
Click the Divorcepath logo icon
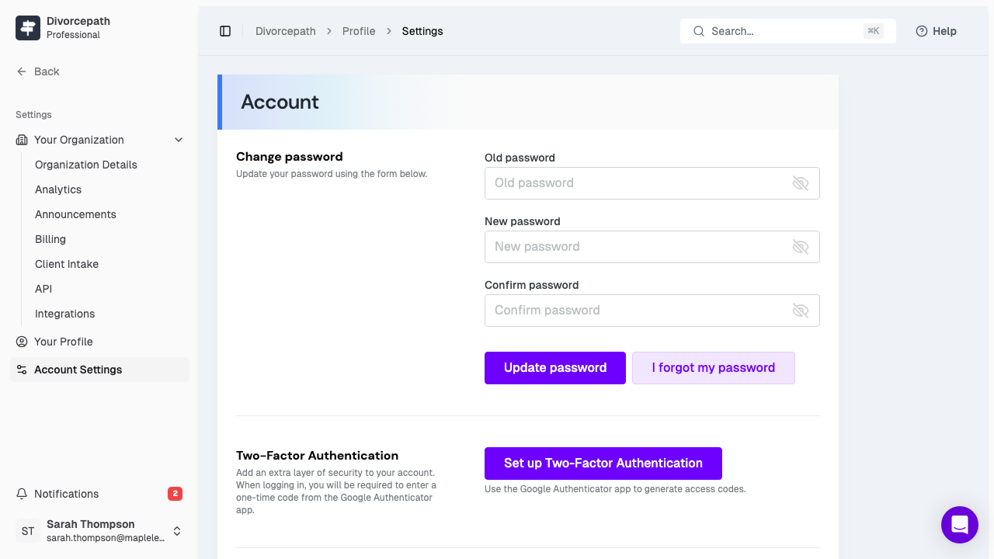(x=27, y=27)
